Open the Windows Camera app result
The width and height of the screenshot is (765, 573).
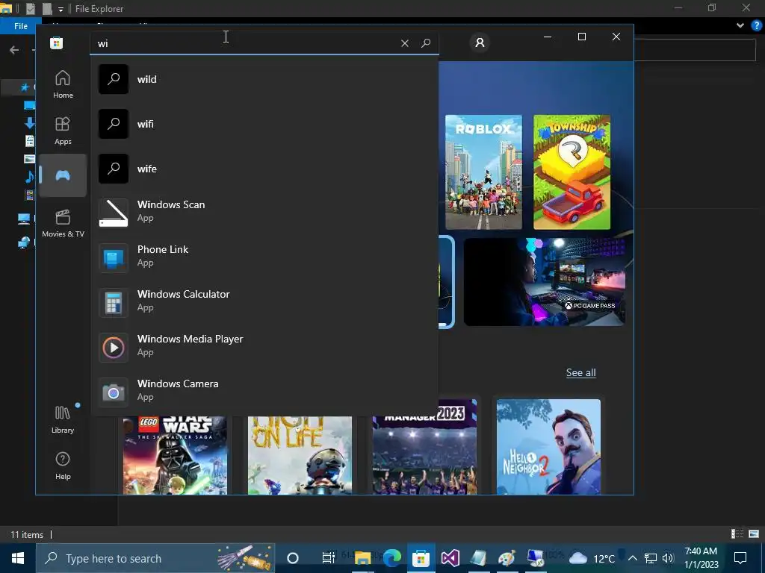pyautogui.click(x=264, y=391)
